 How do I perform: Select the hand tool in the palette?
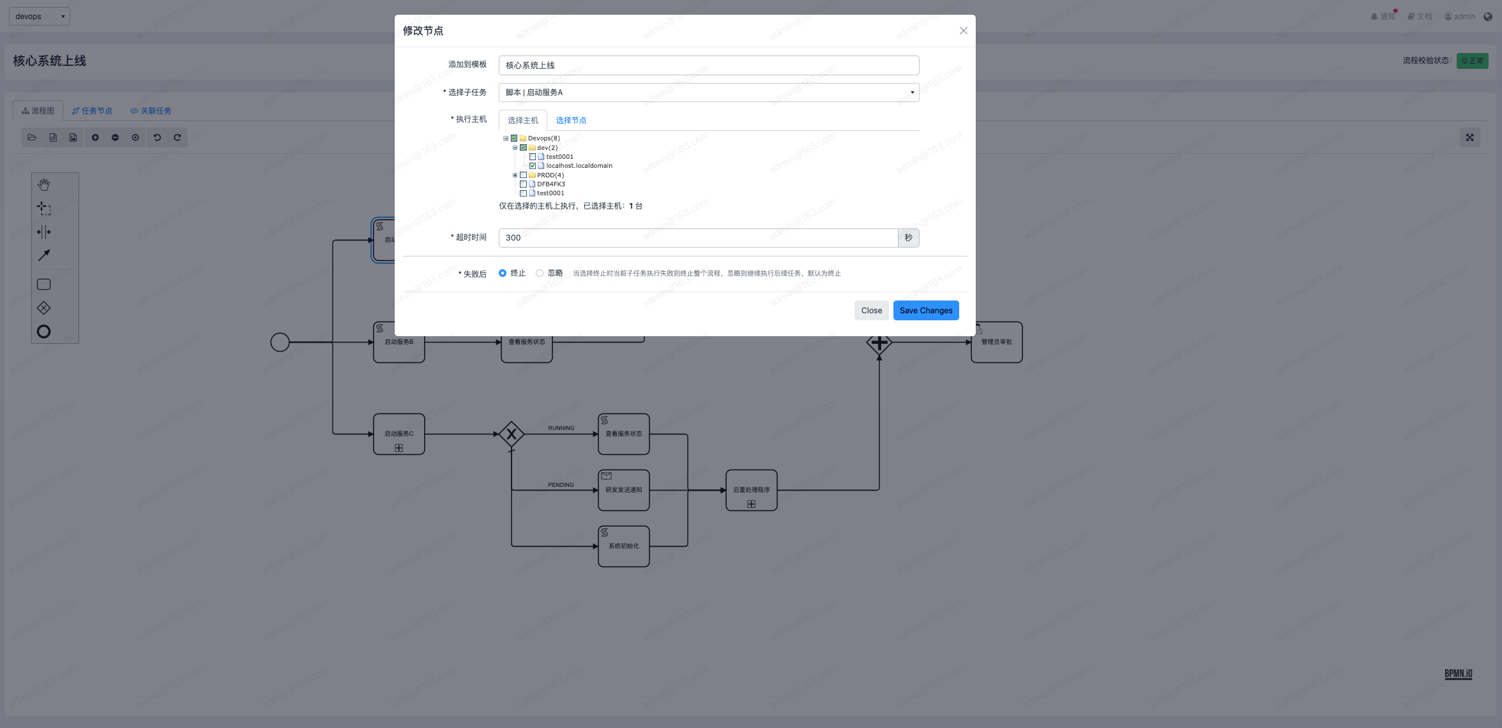pos(43,185)
